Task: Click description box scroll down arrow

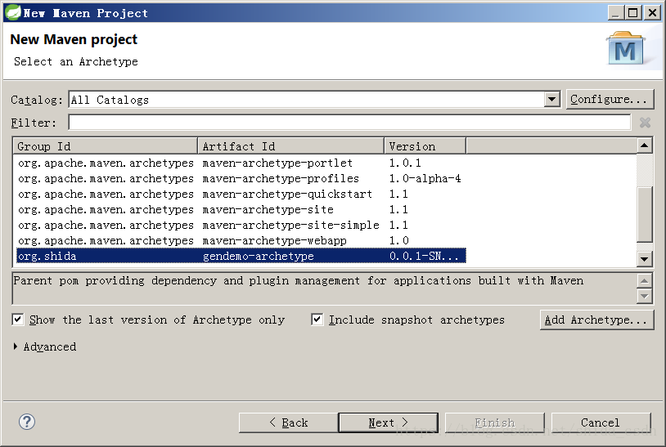Action: click(x=645, y=296)
